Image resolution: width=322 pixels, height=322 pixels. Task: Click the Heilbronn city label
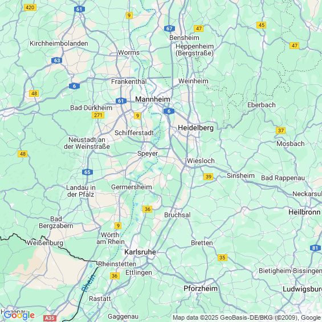pos(304,212)
